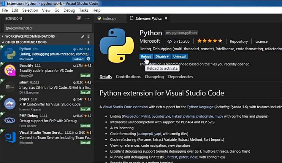282x163 pixels.
Task: Open the Visual Studio Code extension link
Action: (x=125, y=107)
